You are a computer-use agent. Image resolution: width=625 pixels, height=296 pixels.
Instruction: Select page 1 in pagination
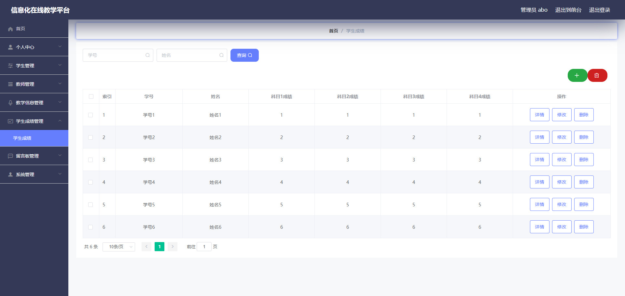[160, 247]
